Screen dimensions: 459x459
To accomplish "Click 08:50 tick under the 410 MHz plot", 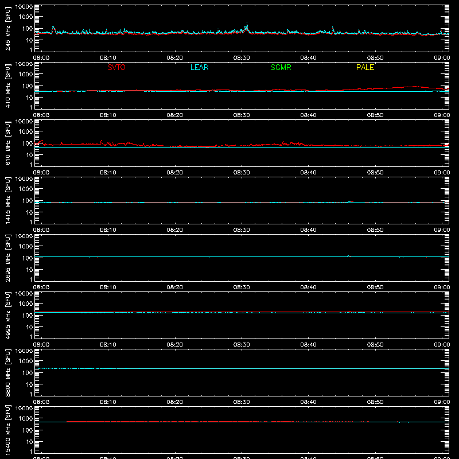I will (375, 115).
